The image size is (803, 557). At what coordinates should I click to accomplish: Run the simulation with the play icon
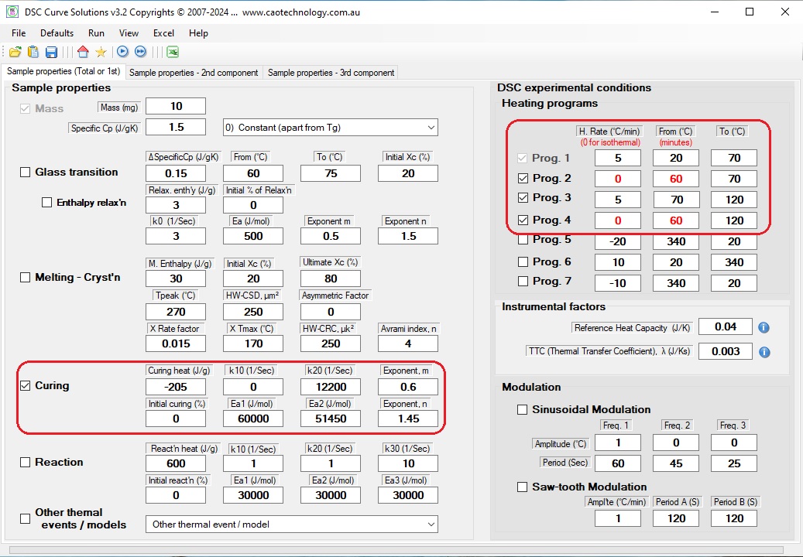pyautogui.click(x=123, y=52)
